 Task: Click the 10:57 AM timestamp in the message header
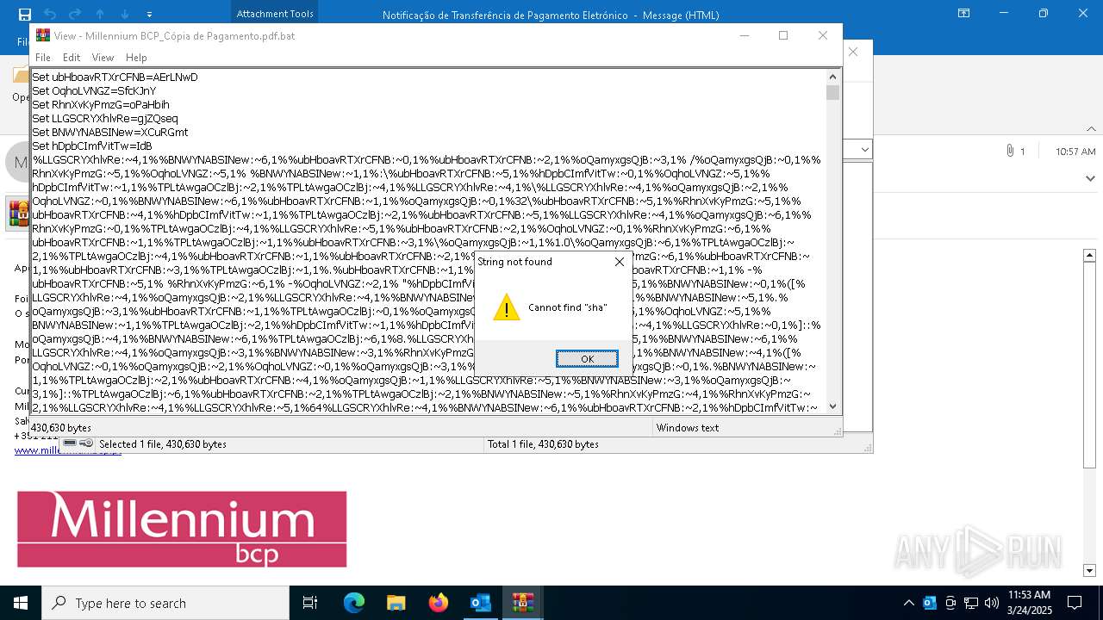tap(1075, 152)
